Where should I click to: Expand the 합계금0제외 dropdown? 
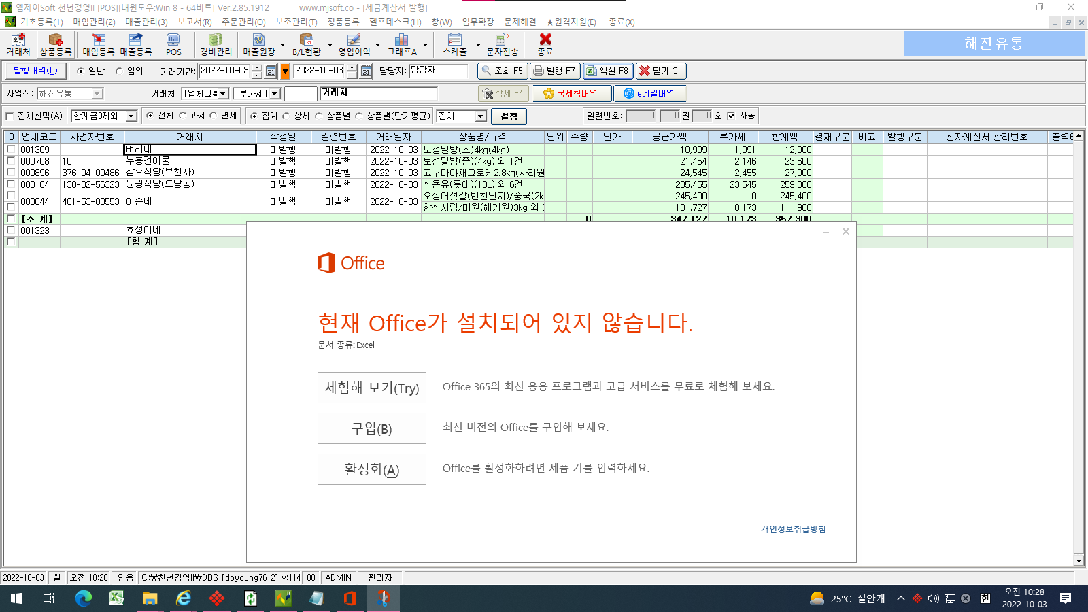coord(131,116)
